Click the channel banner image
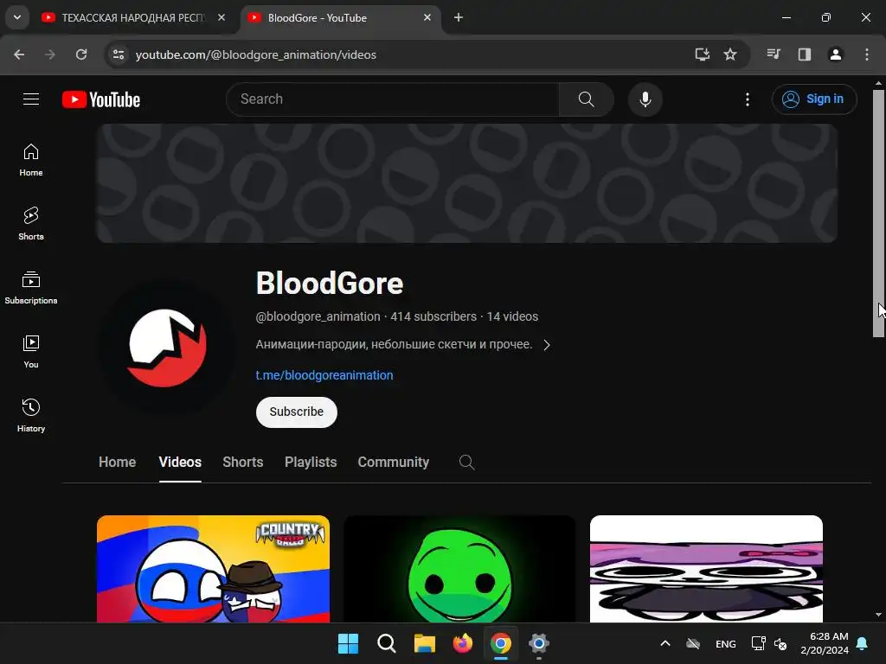Screen dimensions: 886x664 pos(466,183)
